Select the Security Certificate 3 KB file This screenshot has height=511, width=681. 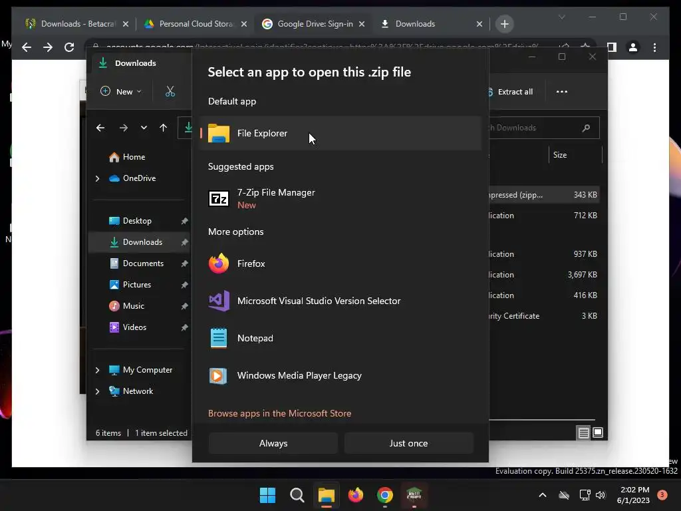tap(544, 316)
